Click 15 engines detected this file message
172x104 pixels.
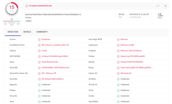coord(40,6)
